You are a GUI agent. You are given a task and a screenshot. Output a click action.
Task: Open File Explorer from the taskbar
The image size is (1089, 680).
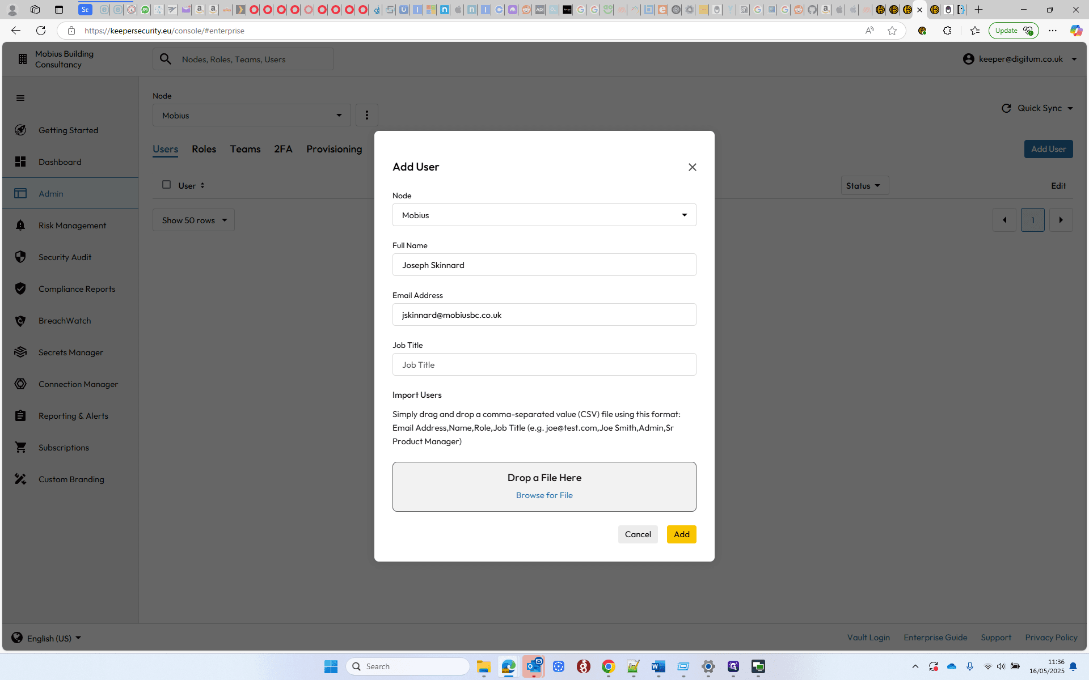[x=483, y=666]
